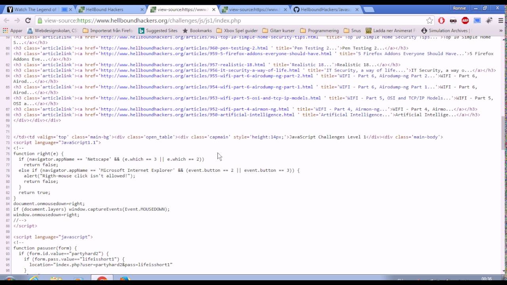Screen dimensions: 507x285
Task: Open a new tab
Action: click(369, 10)
